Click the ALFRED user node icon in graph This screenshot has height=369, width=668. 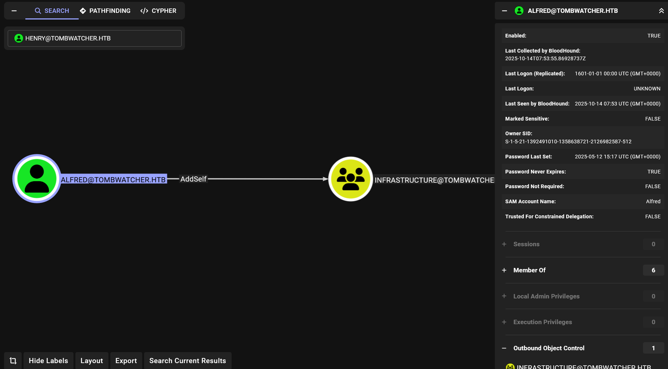(37, 179)
